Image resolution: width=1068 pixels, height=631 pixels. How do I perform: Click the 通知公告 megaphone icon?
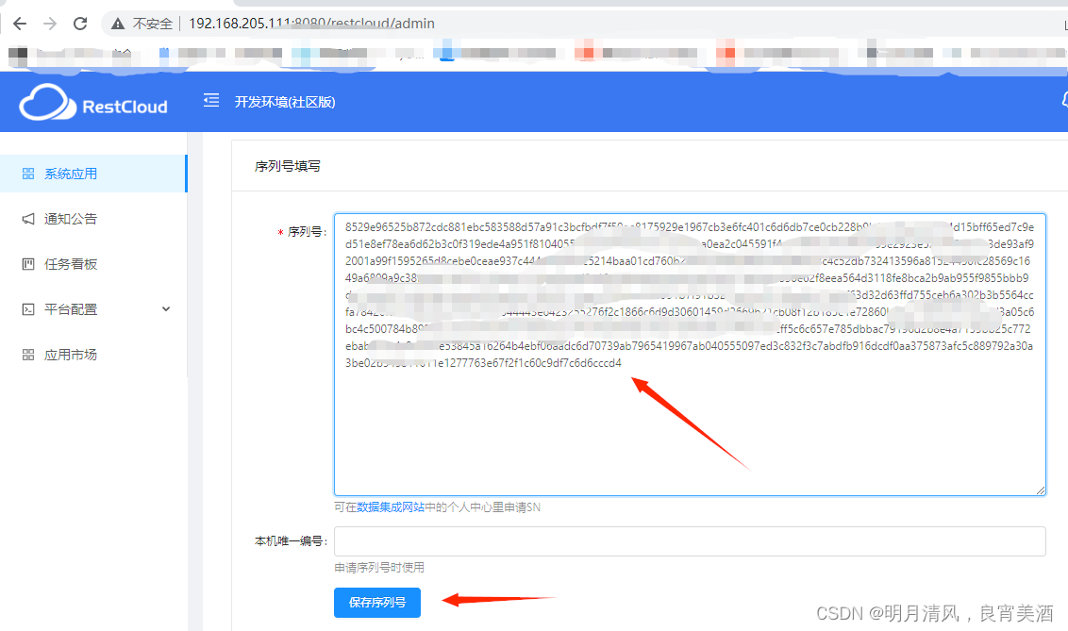[x=27, y=218]
